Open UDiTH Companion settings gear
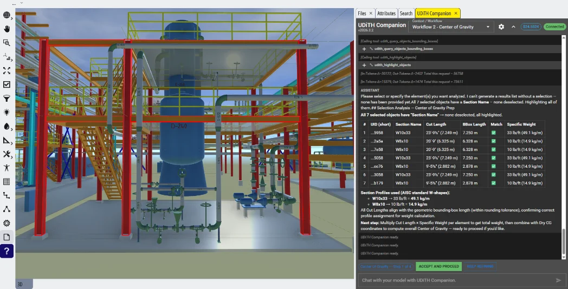Screen dimensions: 568x289 click(501, 27)
